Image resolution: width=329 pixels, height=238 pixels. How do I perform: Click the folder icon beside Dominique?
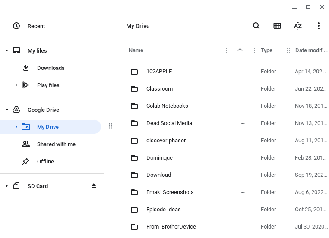pyautogui.click(x=134, y=157)
